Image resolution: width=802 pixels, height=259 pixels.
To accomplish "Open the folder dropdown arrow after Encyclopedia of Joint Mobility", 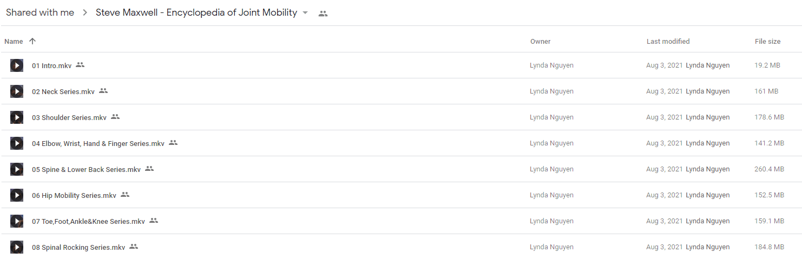I will click(305, 13).
